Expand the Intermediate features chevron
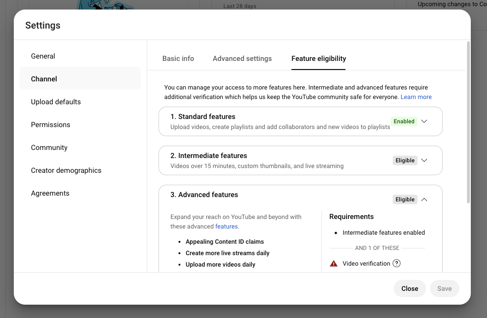 click(x=424, y=160)
